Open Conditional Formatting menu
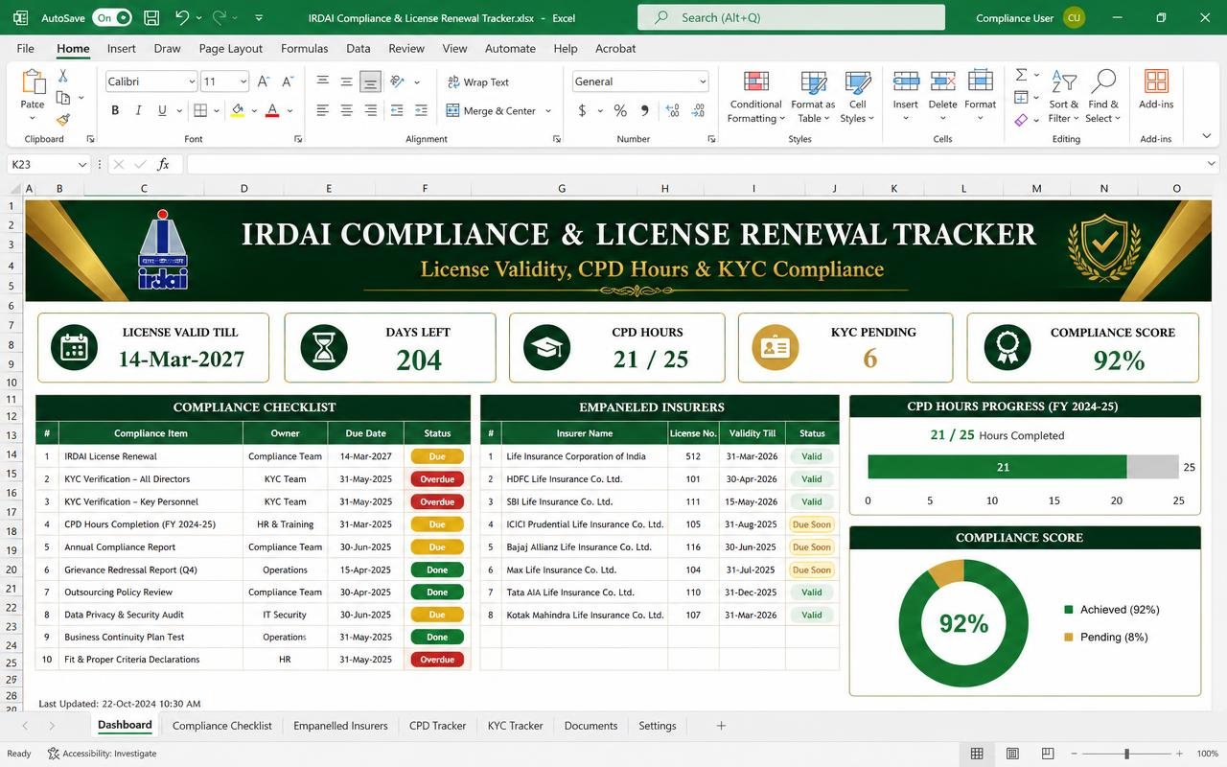The height and width of the screenshot is (767, 1227). coord(755,96)
